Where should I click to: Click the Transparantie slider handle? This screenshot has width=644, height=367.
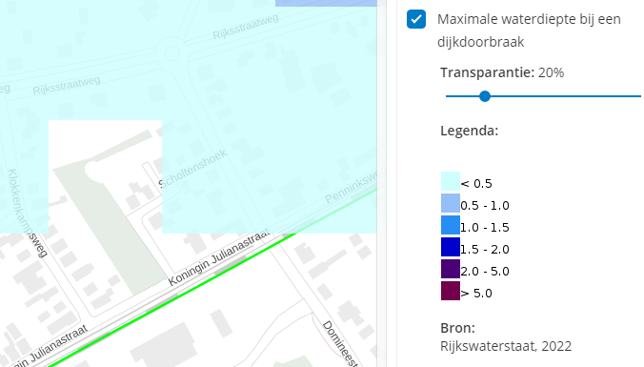[x=485, y=96]
